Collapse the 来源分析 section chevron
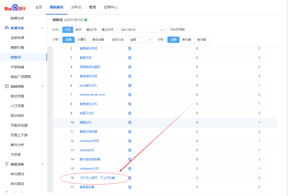288x196 pixels. tap(42, 28)
